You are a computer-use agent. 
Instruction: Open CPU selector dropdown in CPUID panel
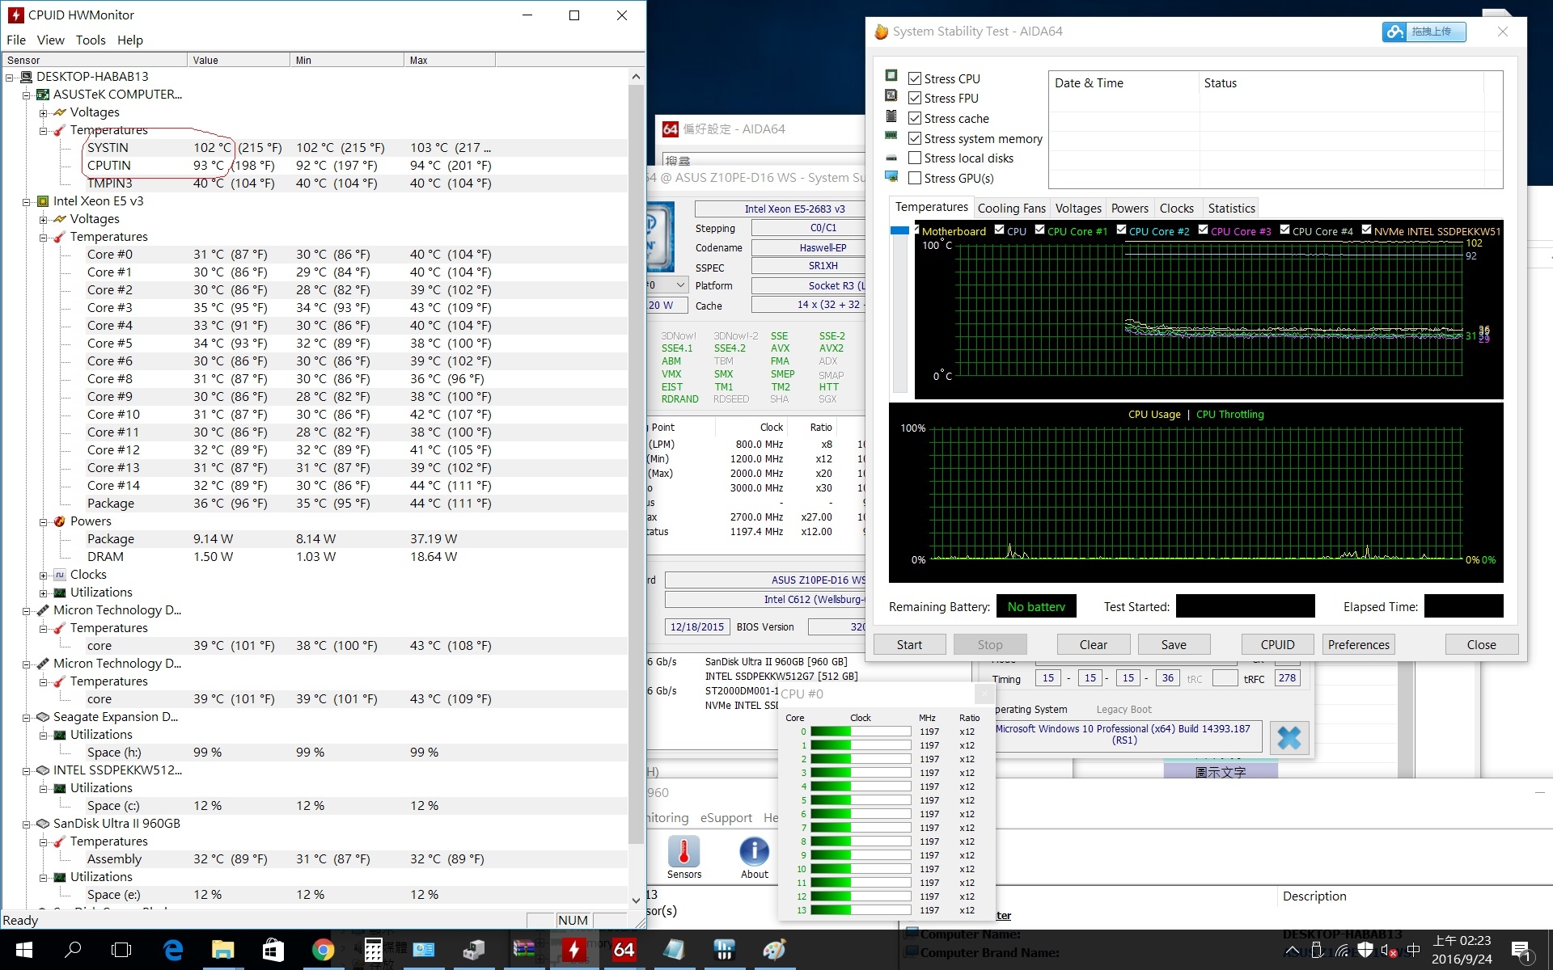680,285
